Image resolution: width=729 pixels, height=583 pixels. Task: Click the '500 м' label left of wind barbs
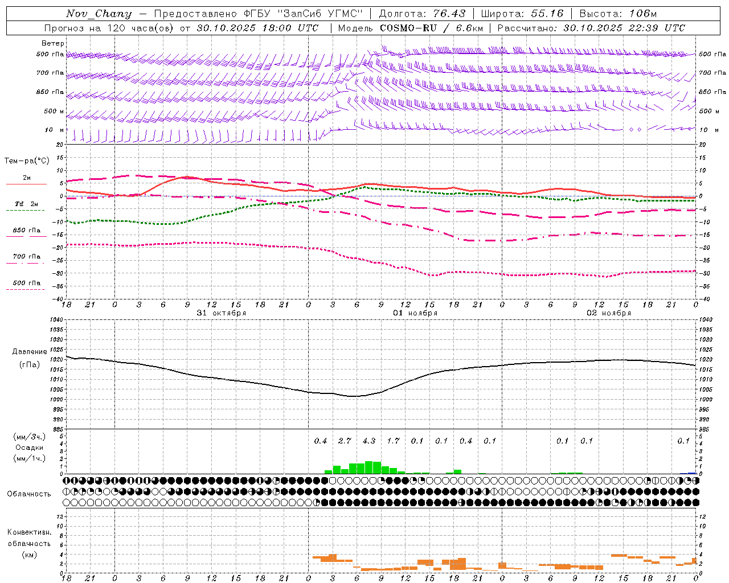[x=54, y=111]
